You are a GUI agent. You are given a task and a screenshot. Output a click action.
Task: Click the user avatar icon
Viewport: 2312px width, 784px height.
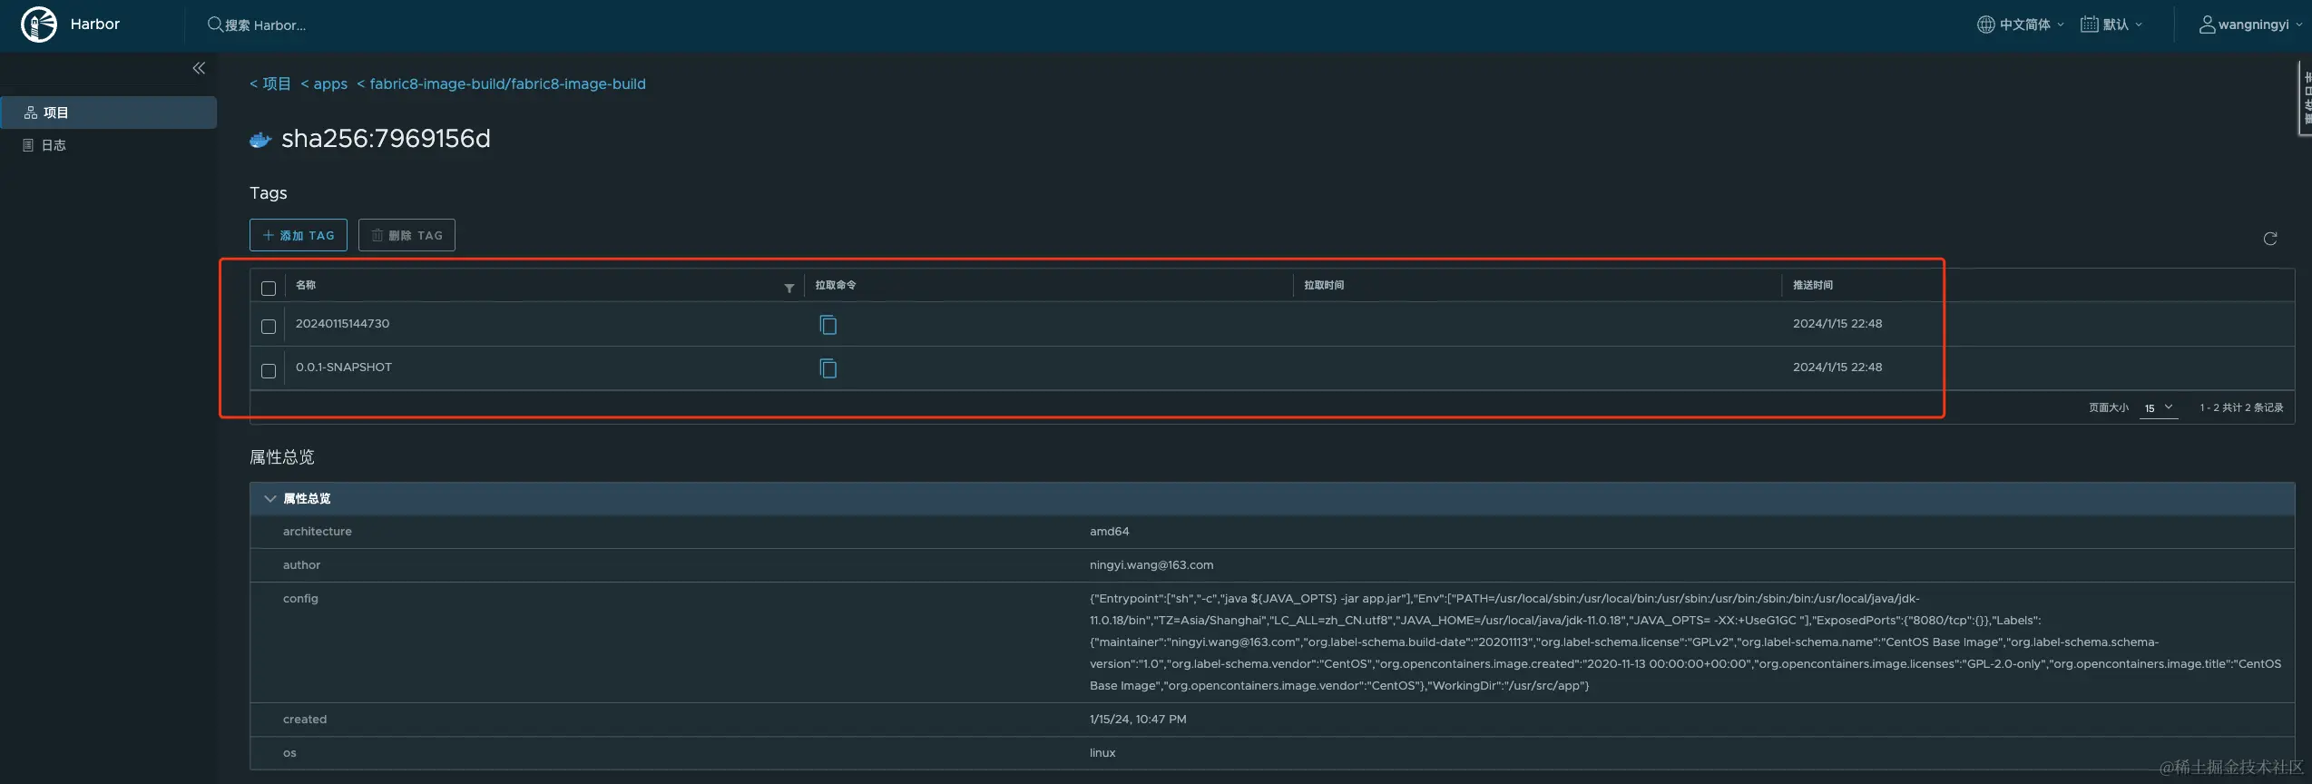pos(2207,24)
